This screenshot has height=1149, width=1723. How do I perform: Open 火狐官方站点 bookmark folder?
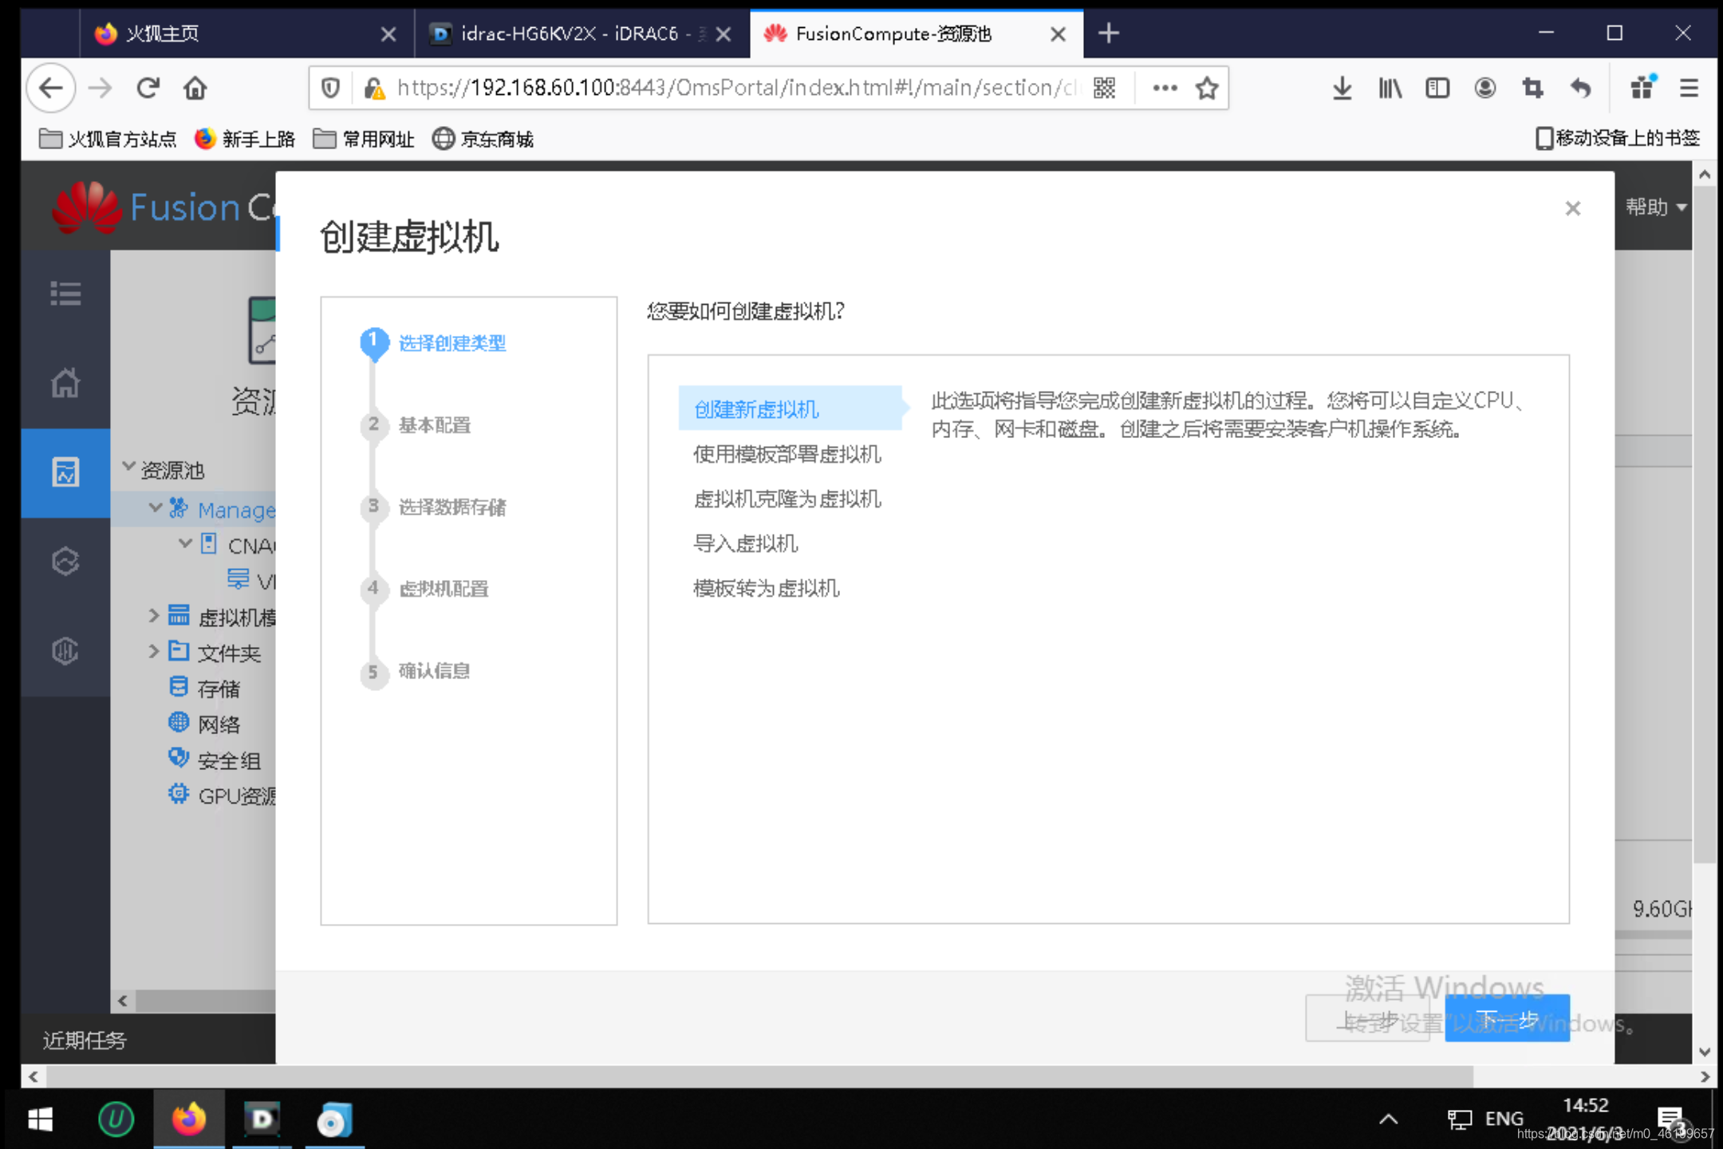tap(108, 139)
